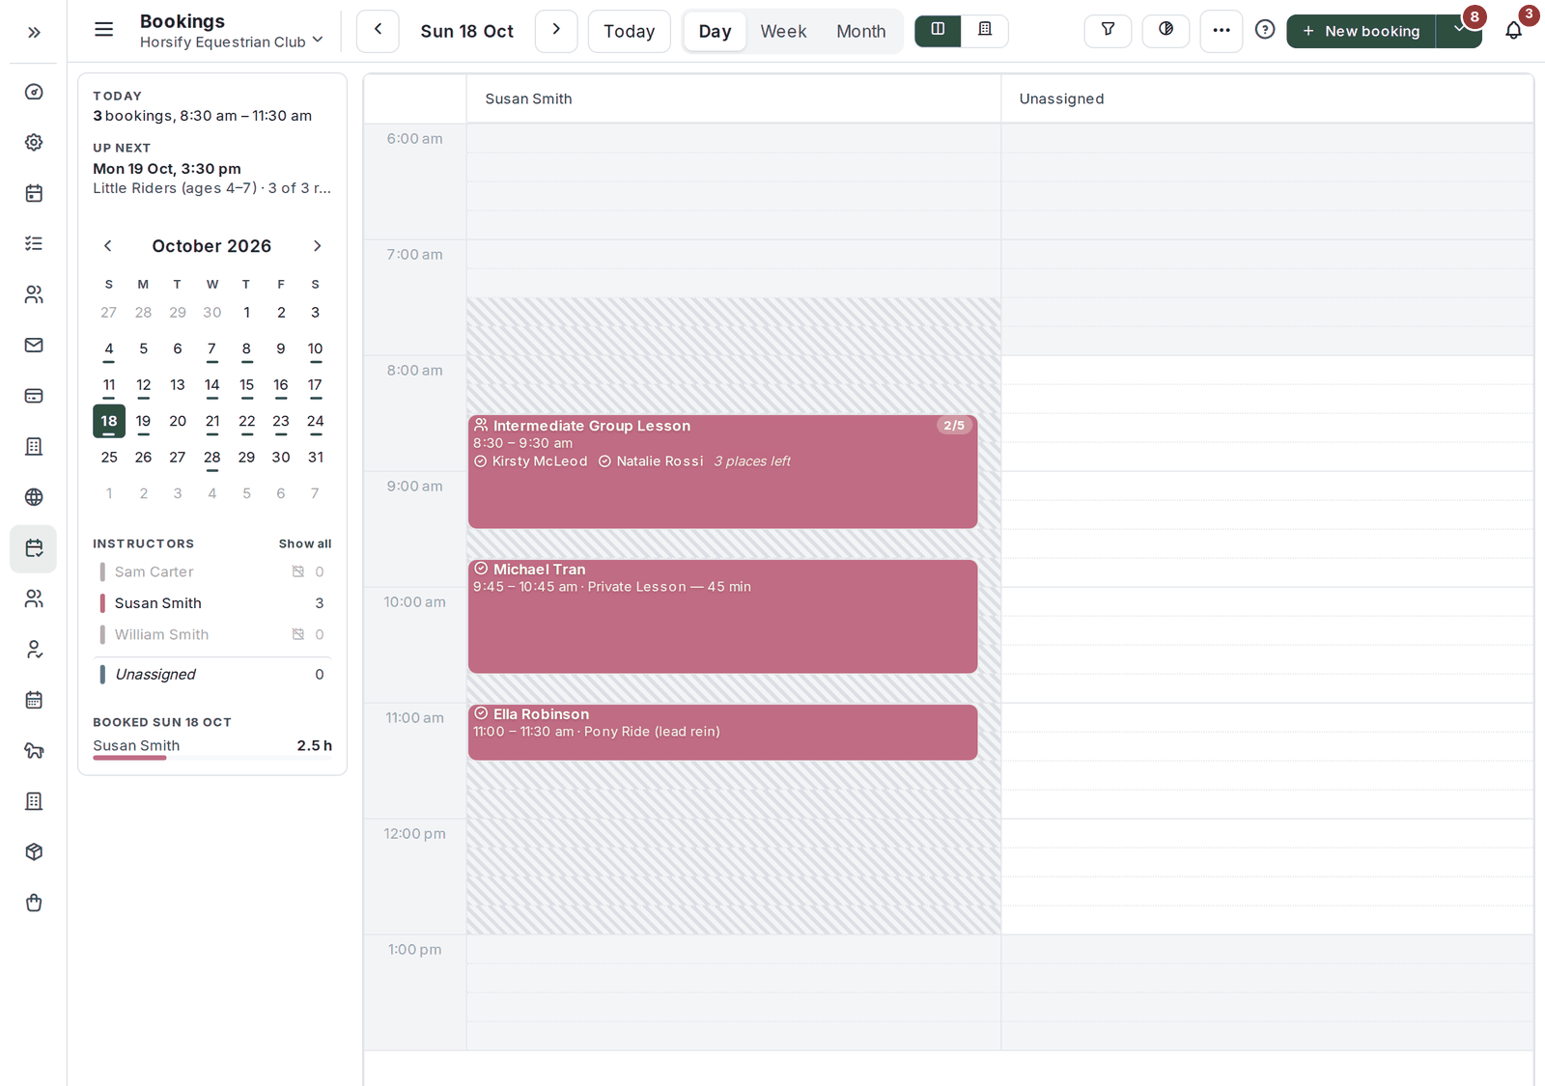Screen dimensions: 1545x1086
Task: Open the three-dot more options menu
Action: click(1222, 31)
